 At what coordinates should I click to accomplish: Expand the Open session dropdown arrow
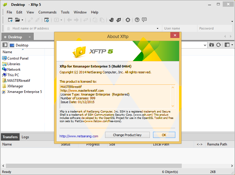(22, 20)
